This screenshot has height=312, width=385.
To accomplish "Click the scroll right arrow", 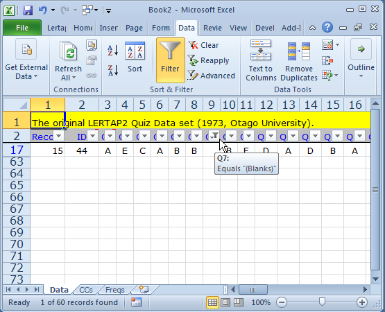I will coord(366,290).
